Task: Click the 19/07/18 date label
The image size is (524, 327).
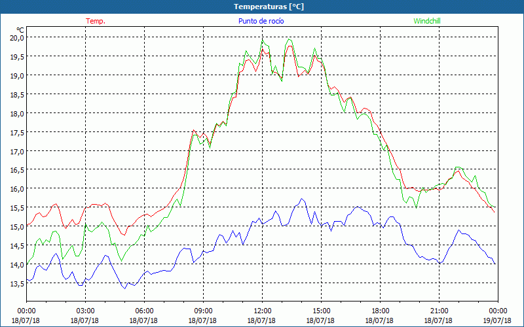Action: click(497, 320)
